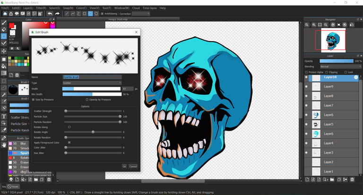
Task: Open the Blending mode dropdown
Action: tap(340, 67)
